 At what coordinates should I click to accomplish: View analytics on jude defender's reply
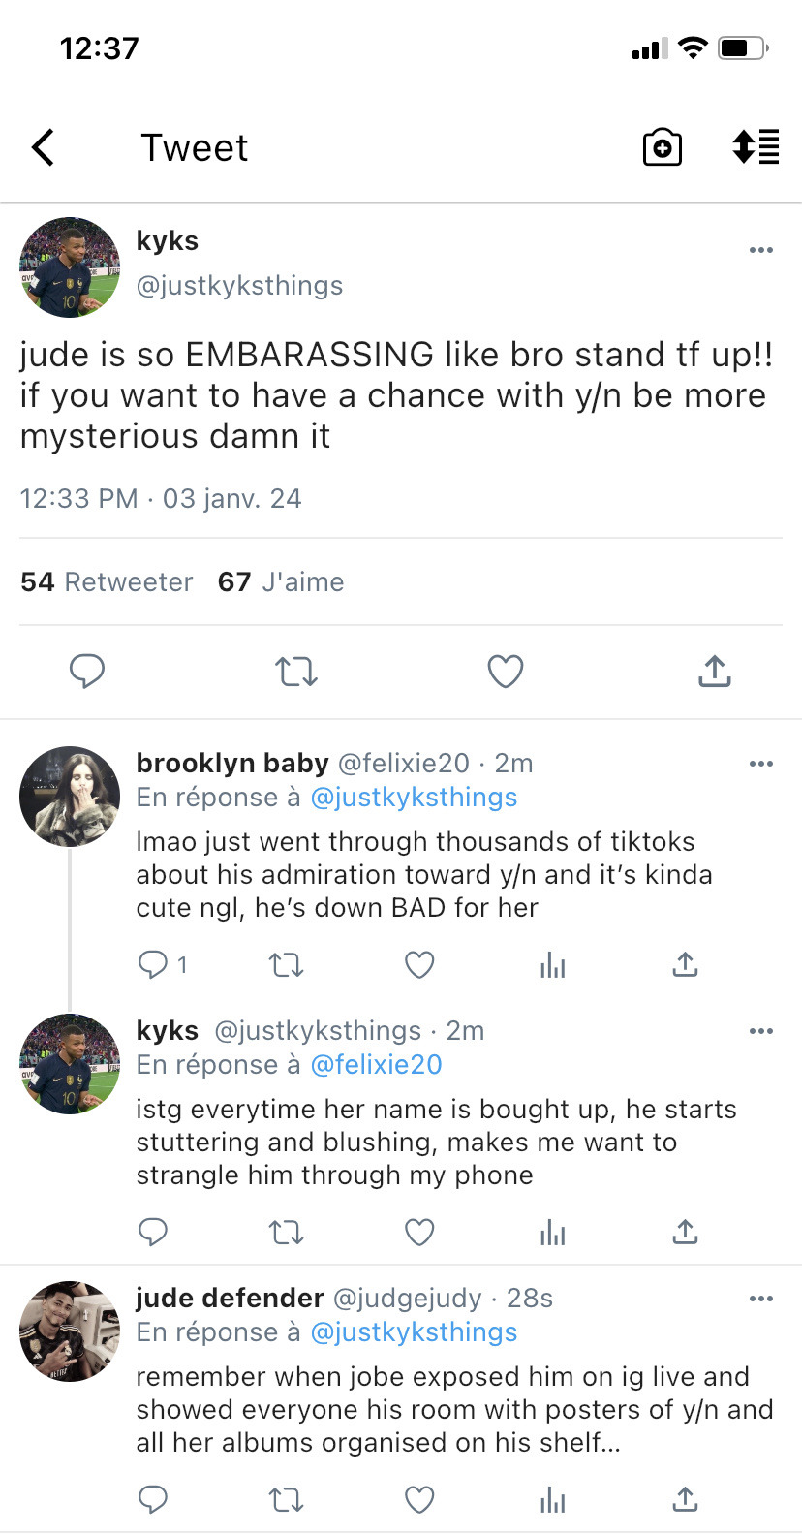[553, 1500]
